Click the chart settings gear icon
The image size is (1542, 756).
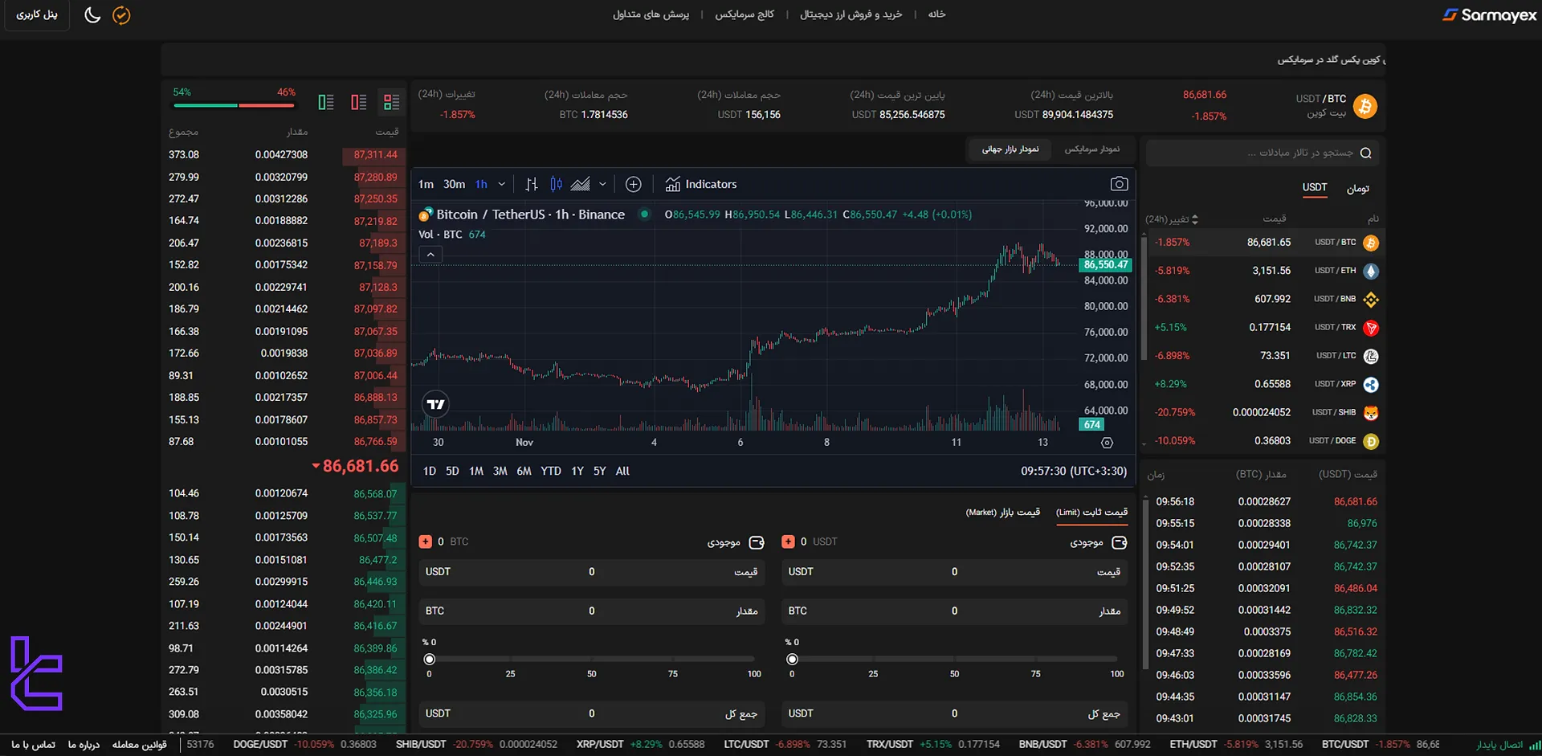tap(1107, 443)
